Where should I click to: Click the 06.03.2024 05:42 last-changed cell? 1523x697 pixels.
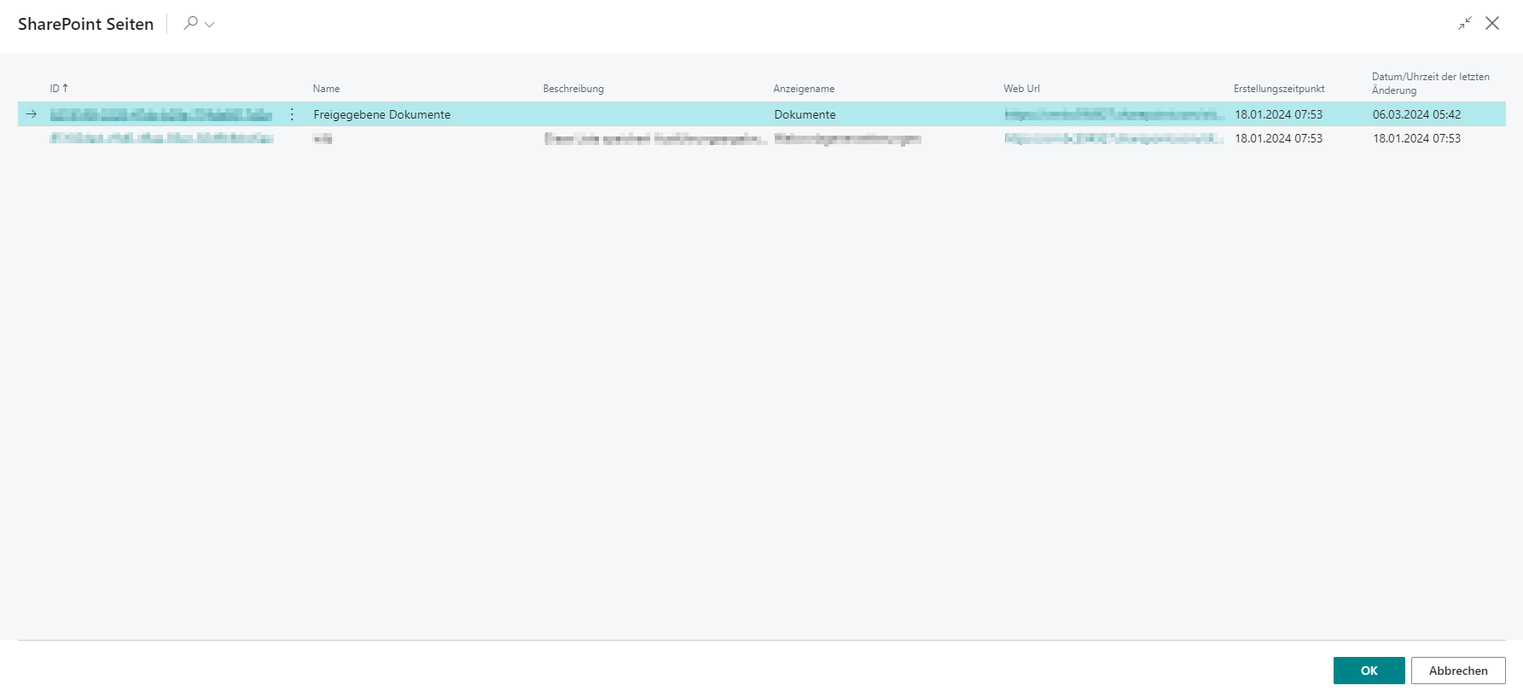tap(1416, 114)
